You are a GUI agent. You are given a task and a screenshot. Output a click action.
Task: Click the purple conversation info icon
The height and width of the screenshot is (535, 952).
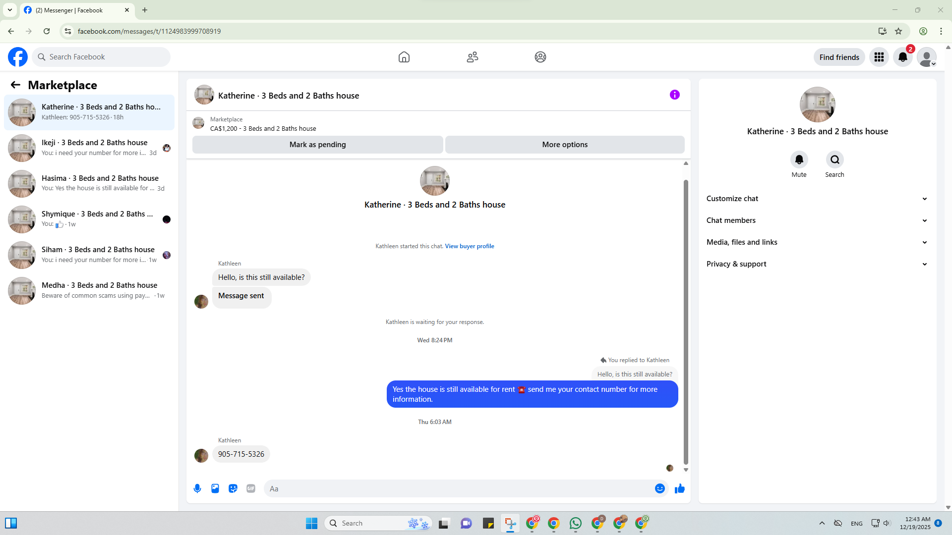pyautogui.click(x=674, y=95)
